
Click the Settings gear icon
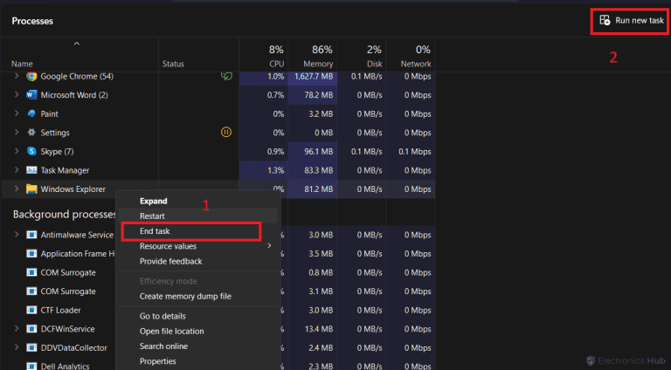point(31,133)
